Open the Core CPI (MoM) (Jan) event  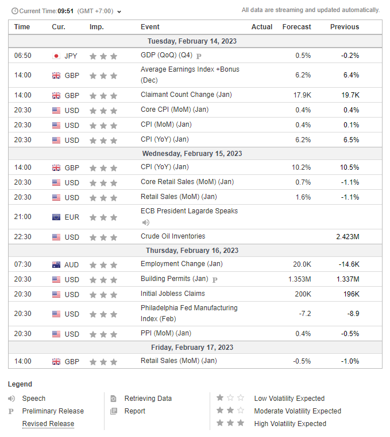[x=174, y=110]
